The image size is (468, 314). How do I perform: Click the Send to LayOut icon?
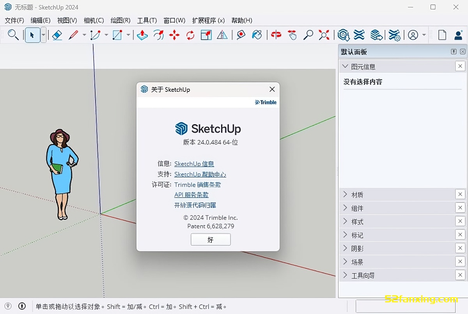(x=376, y=35)
